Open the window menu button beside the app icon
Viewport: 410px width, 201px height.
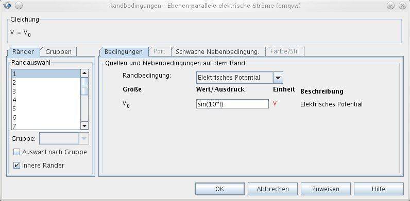pyautogui.click(x=19, y=6)
